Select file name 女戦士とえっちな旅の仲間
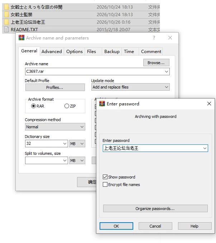 [37, 7]
